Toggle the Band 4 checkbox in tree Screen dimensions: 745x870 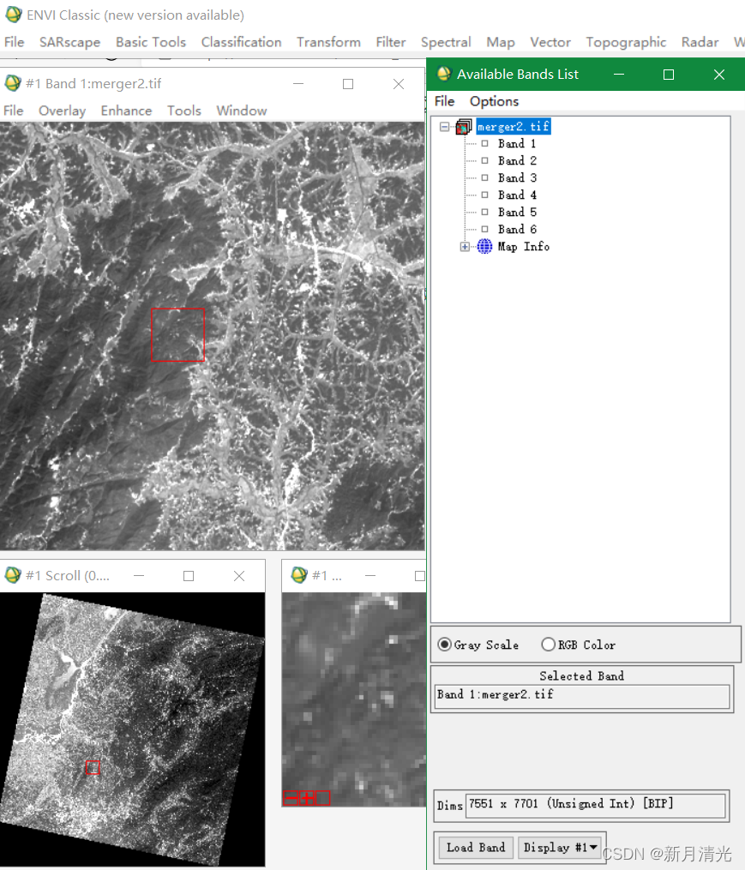click(x=484, y=195)
